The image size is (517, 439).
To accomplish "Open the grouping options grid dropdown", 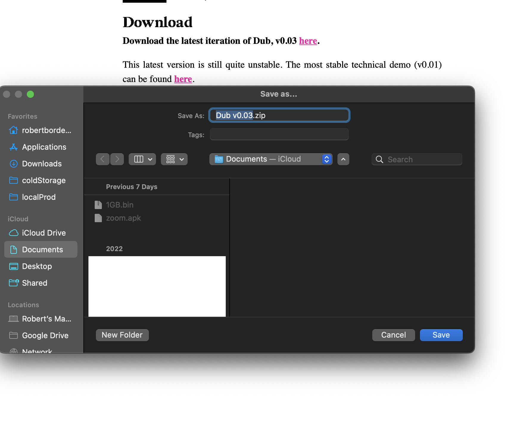I will coord(174,159).
